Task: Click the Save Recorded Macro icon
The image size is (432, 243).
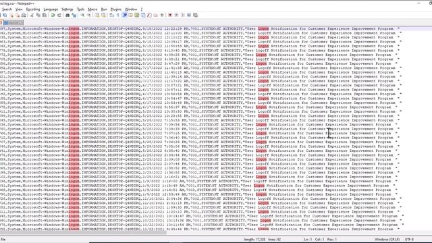Action: point(195,15)
